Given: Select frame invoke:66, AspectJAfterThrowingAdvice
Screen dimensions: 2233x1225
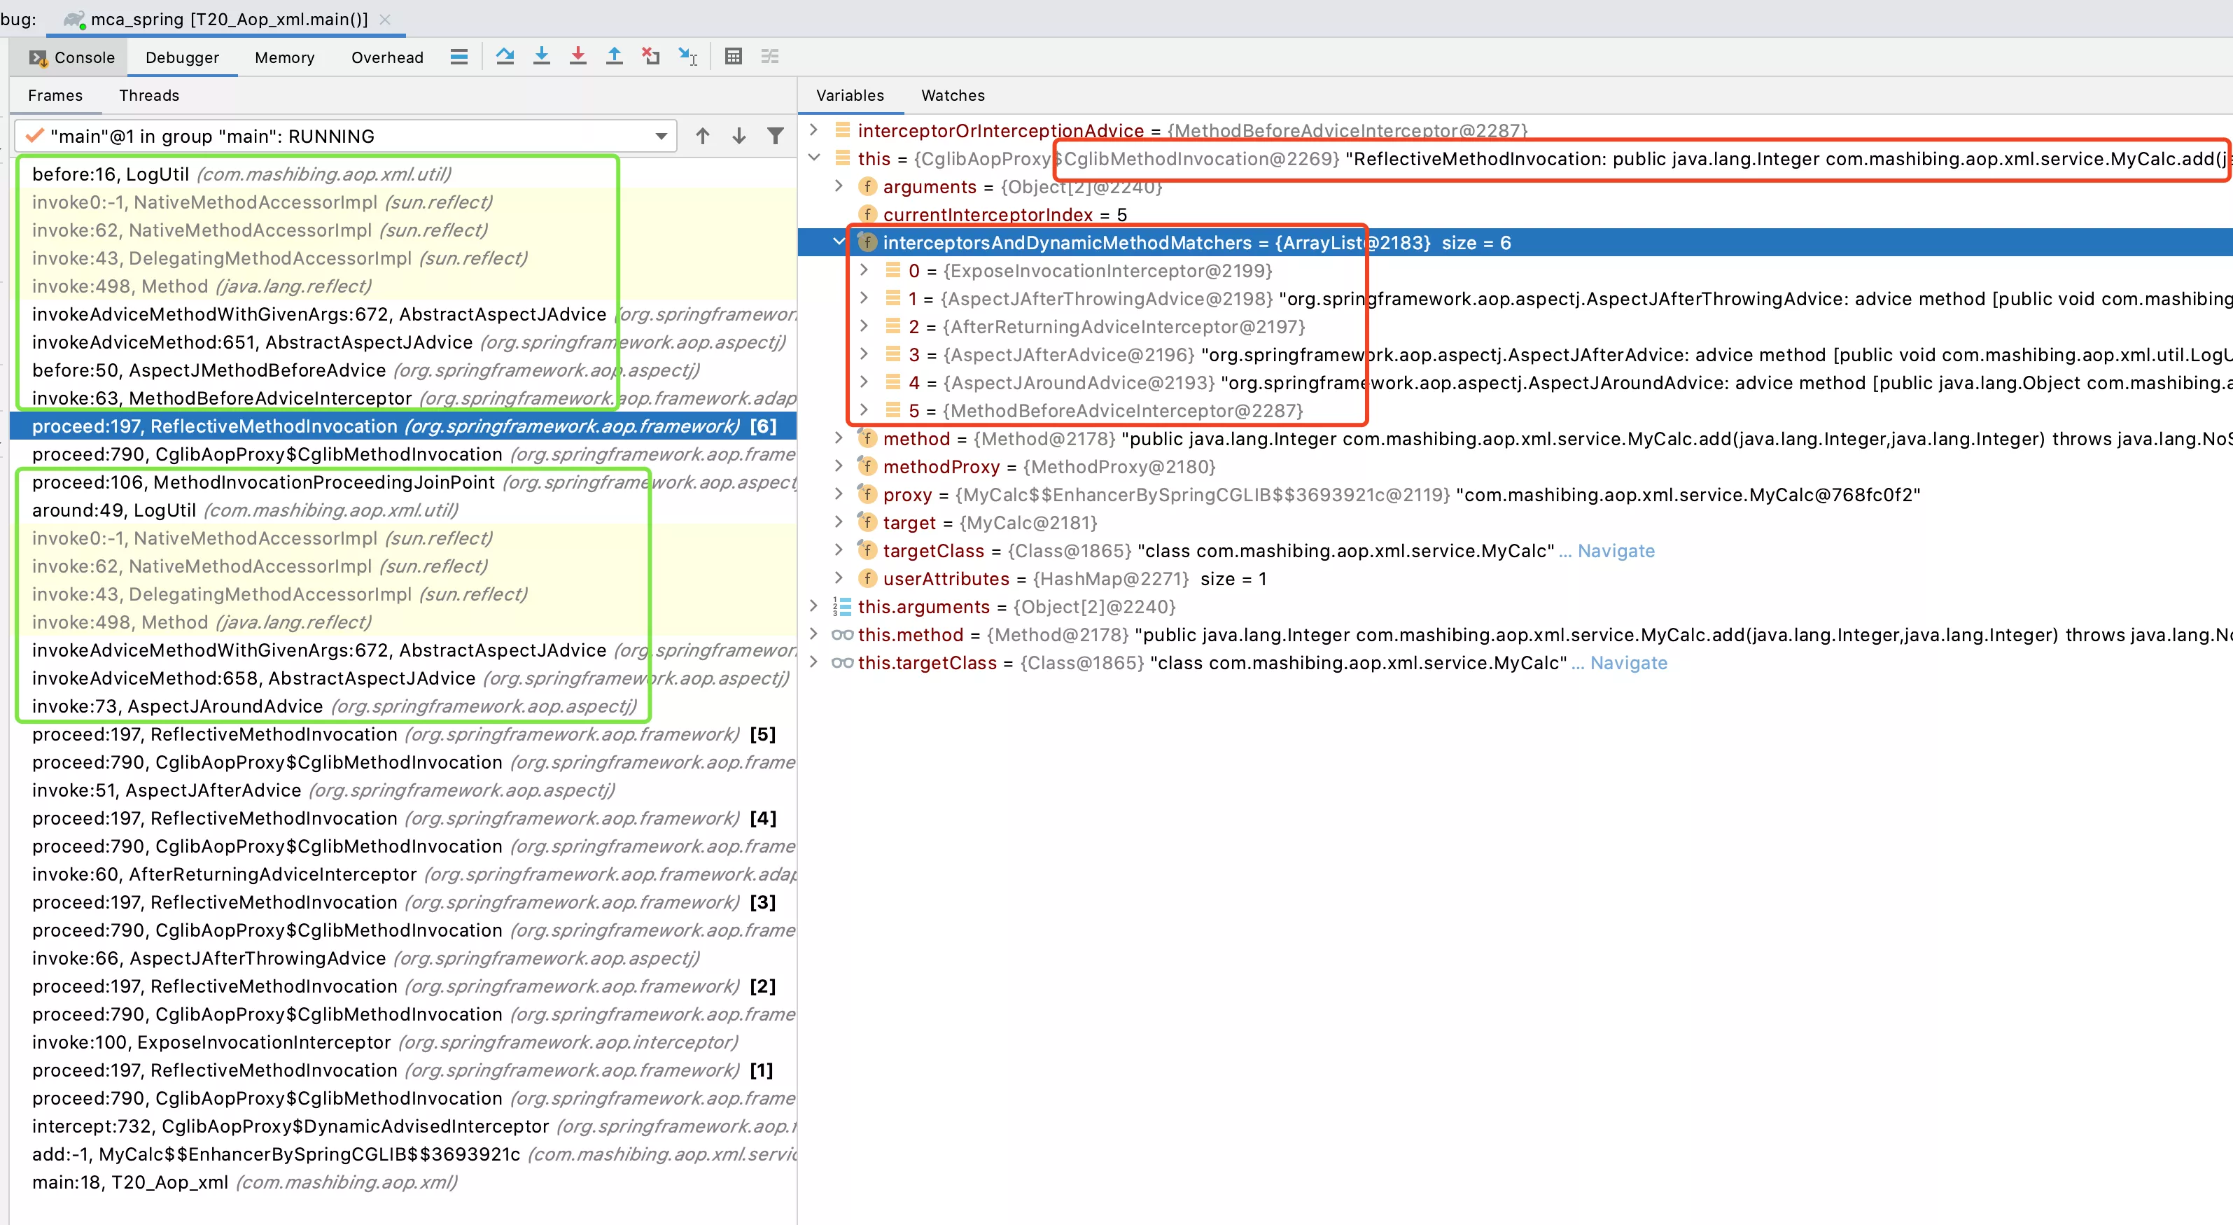Looking at the screenshot, I should pyautogui.click(x=403, y=958).
